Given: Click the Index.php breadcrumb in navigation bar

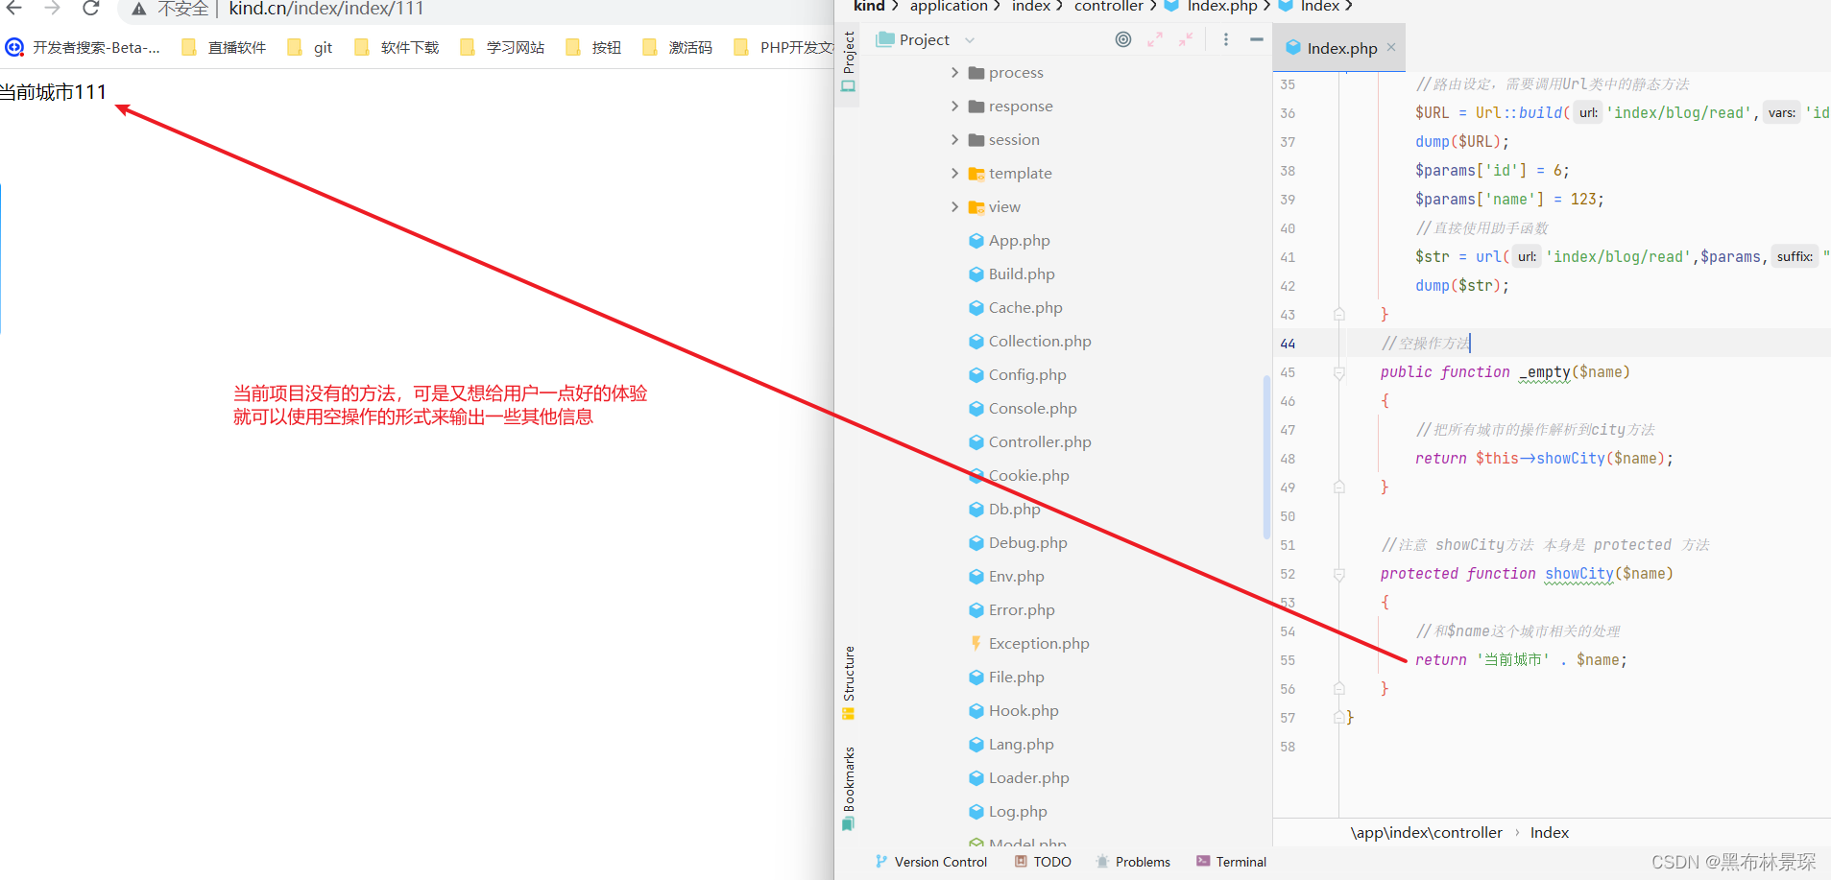Looking at the screenshot, I should [1212, 7].
